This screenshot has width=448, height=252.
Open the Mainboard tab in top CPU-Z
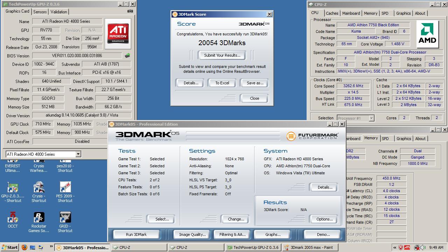click(x=351, y=13)
